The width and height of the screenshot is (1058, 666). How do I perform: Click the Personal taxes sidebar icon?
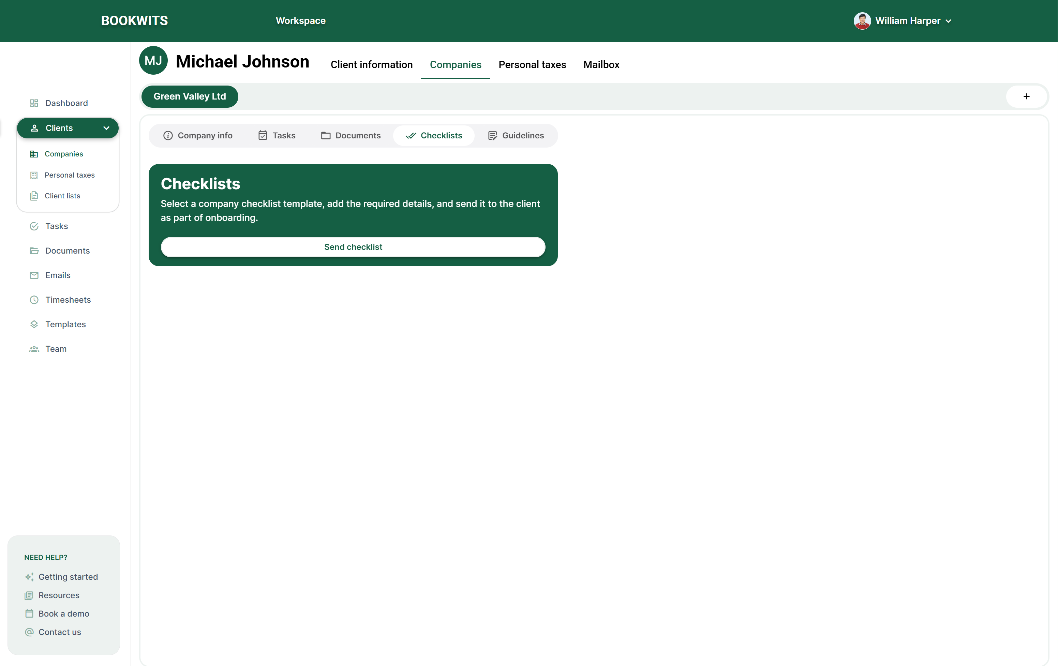point(34,175)
